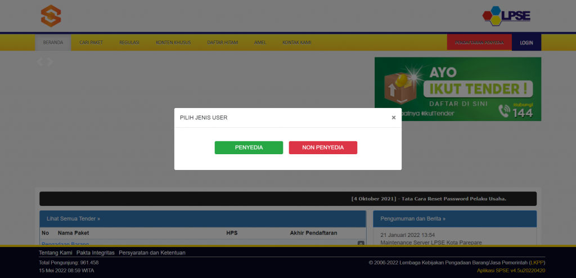Click the Ayo Ikut Tender banner

pyautogui.click(x=457, y=89)
